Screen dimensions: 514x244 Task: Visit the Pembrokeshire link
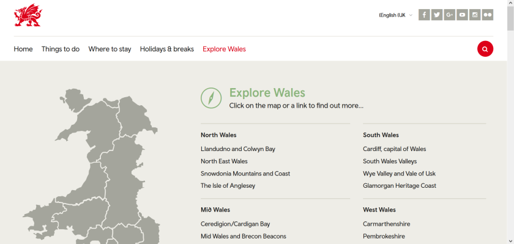[x=384, y=236]
